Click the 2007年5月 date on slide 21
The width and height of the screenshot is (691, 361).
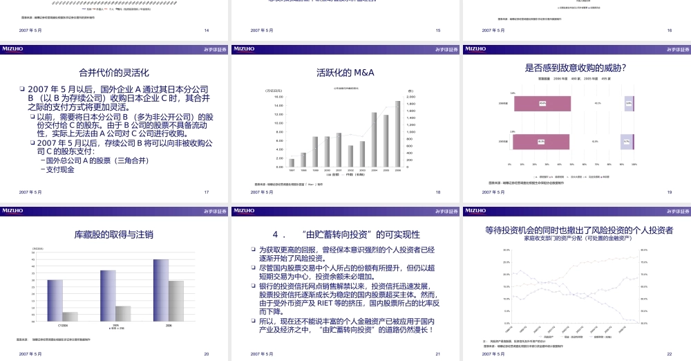pyautogui.click(x=262, y=354)
